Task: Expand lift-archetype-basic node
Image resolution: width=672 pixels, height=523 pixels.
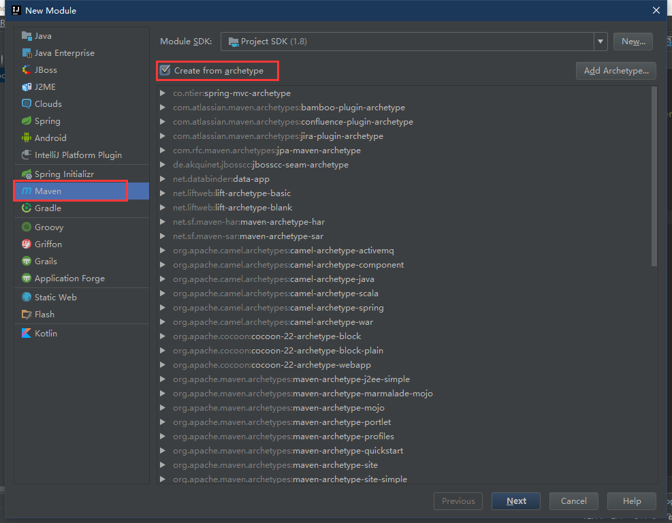Action: [163, 193]
